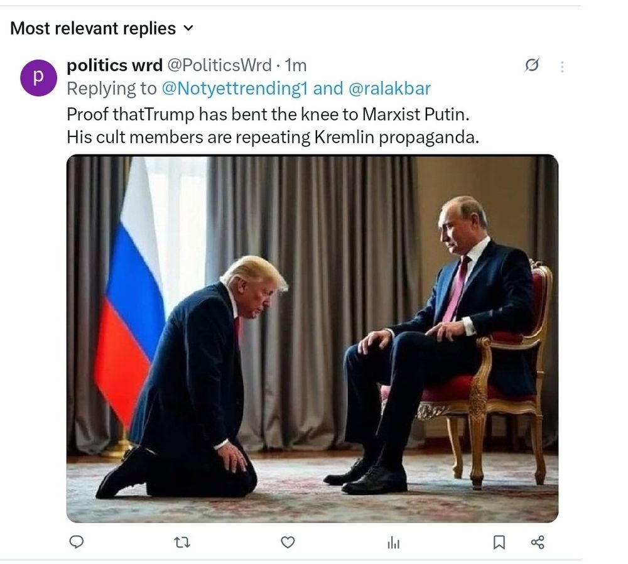Click the Grok explain icon on the reply
The image size is (628, 564).
pyautogui.click(x=531, y=65)
